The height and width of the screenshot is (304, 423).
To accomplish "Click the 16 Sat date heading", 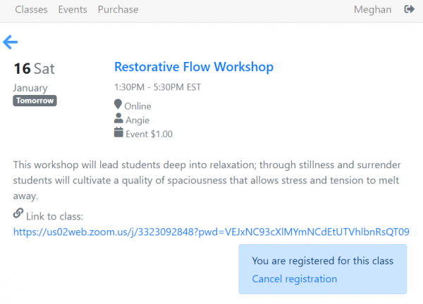I will (x=34, y=68).
